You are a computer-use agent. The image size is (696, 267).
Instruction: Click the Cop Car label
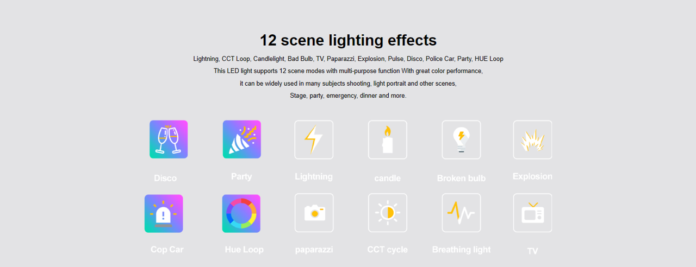(167, 250)
